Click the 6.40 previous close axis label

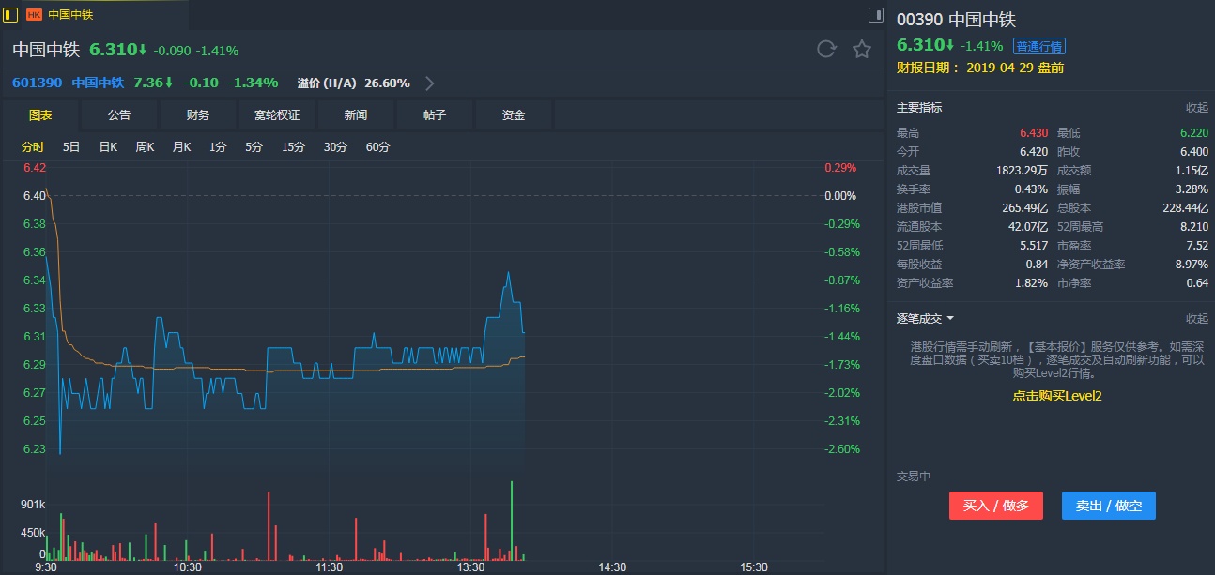coord(35,196)
